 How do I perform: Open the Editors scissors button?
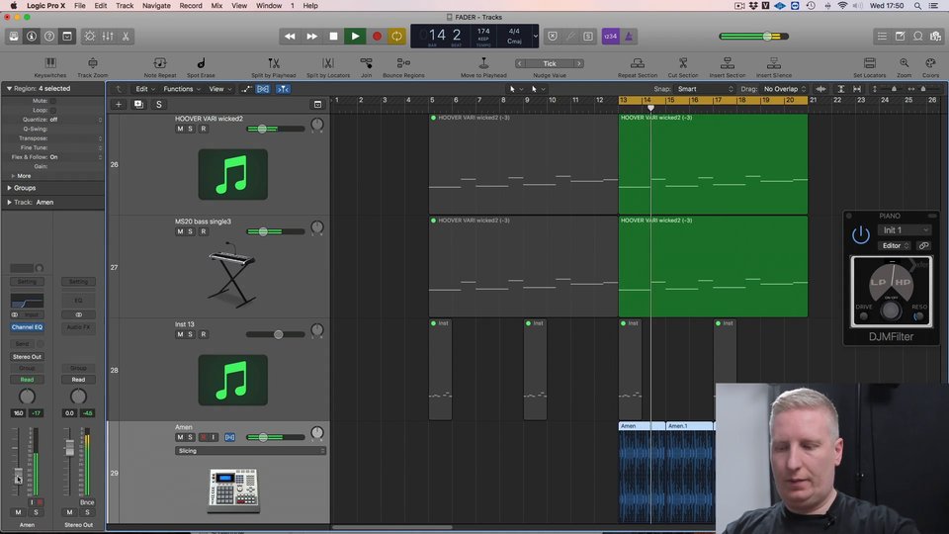pos(126,37)
